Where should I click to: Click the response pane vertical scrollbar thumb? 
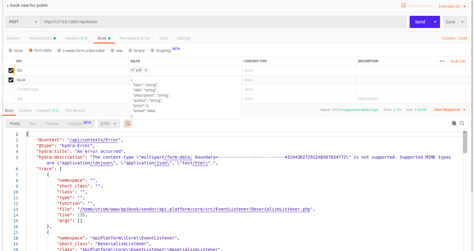465,143
